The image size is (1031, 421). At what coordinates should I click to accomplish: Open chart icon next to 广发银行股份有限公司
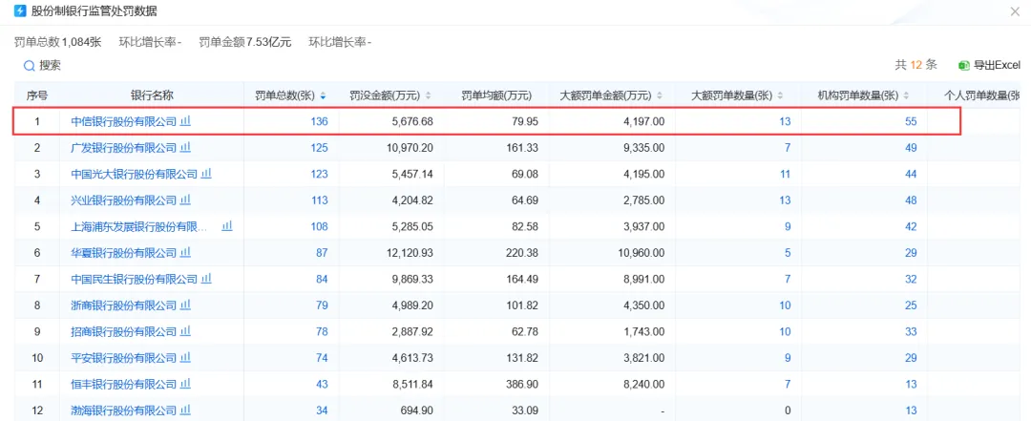tap(186, 148)
